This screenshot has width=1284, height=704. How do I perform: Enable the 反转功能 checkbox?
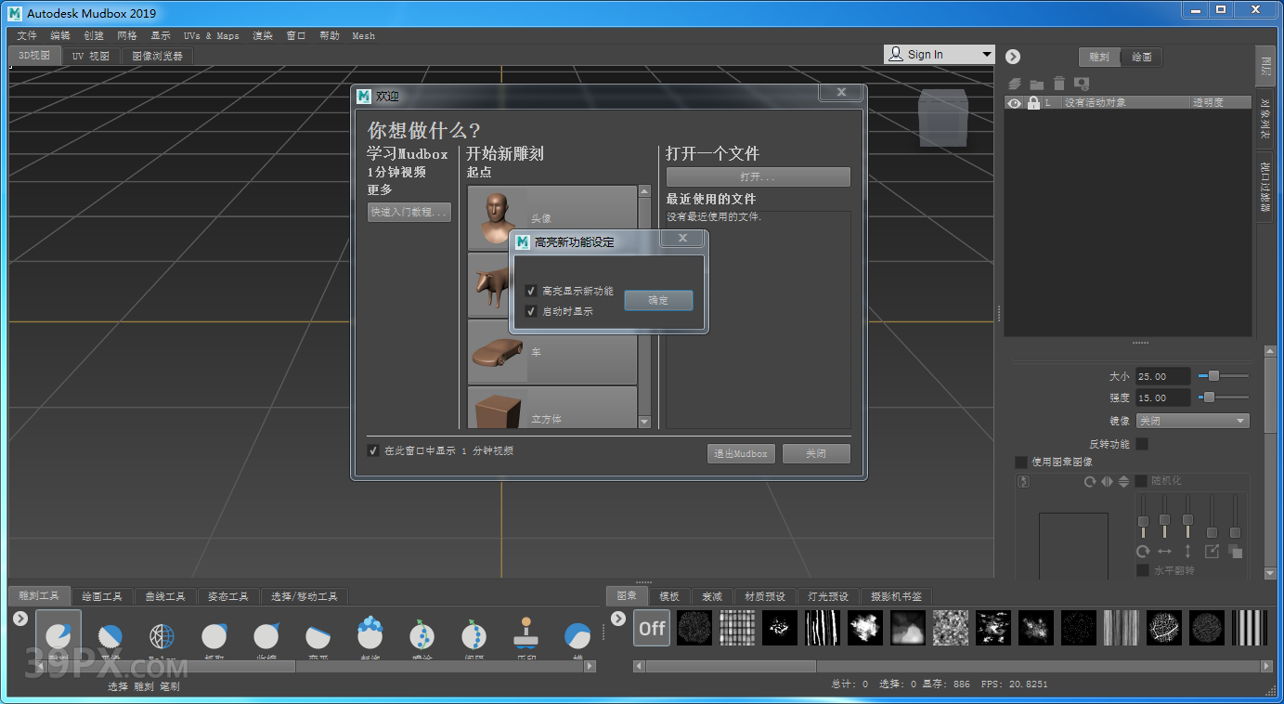[x=1142, y=444]
